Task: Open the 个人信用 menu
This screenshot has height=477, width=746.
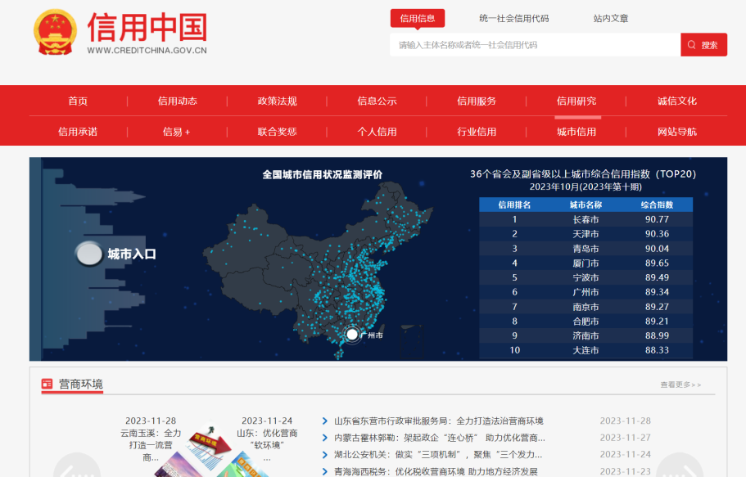Action: 377,132
